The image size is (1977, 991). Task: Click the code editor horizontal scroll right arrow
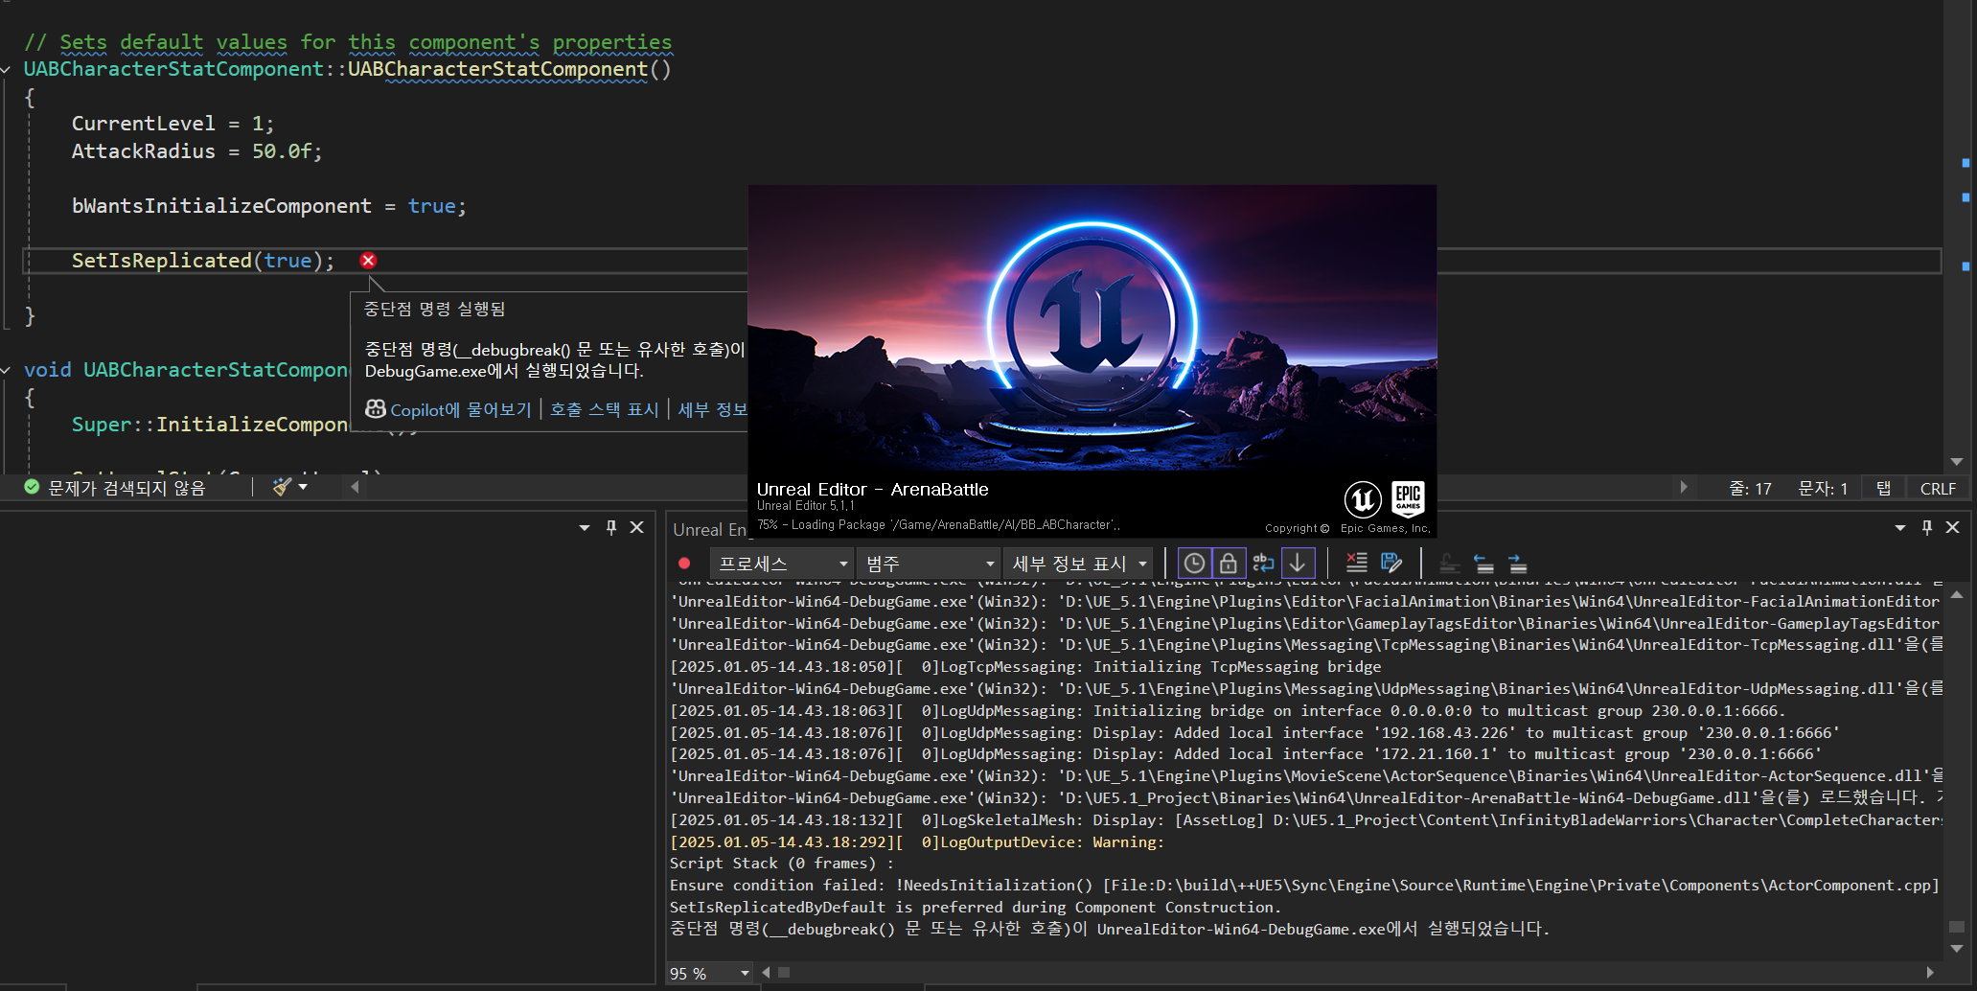click(x=1684, y=487)
